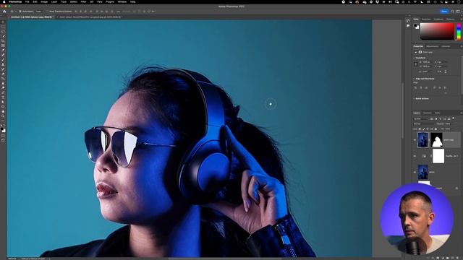Switch to the Channels tab
Image resolution: width=463 pixels, height=260 pixels.
pyautogui.click(x=427, y=113)
